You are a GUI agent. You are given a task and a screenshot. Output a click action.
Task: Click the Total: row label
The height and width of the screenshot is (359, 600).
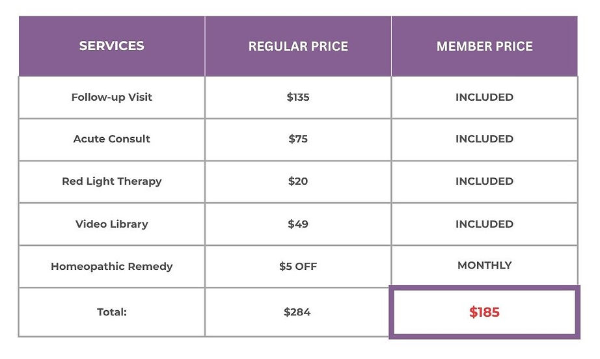[x=111, y=312]
